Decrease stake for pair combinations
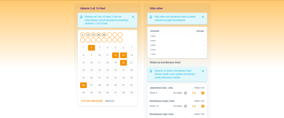This screenshot has width=284, height=118. (x=186, y=106)
